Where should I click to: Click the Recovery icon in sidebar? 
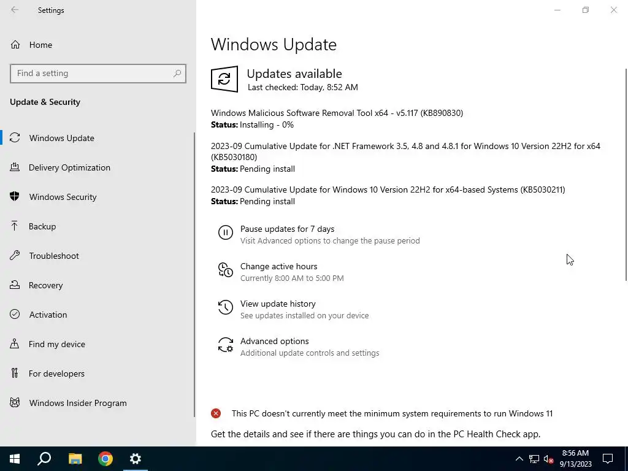click(15, 285)
